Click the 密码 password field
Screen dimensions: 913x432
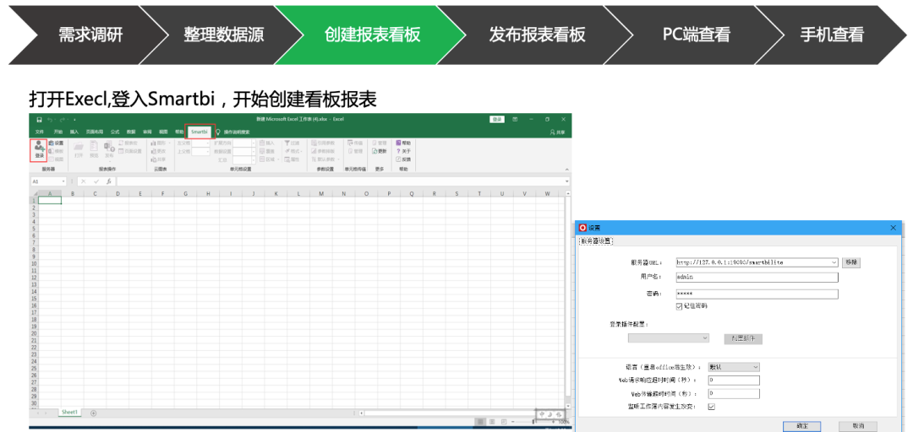(x=757, y=294)
